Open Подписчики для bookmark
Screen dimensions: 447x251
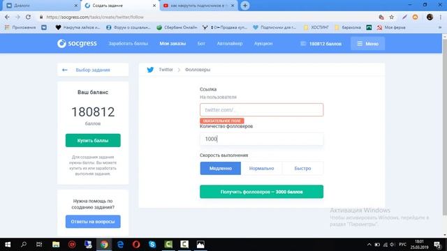274,27
